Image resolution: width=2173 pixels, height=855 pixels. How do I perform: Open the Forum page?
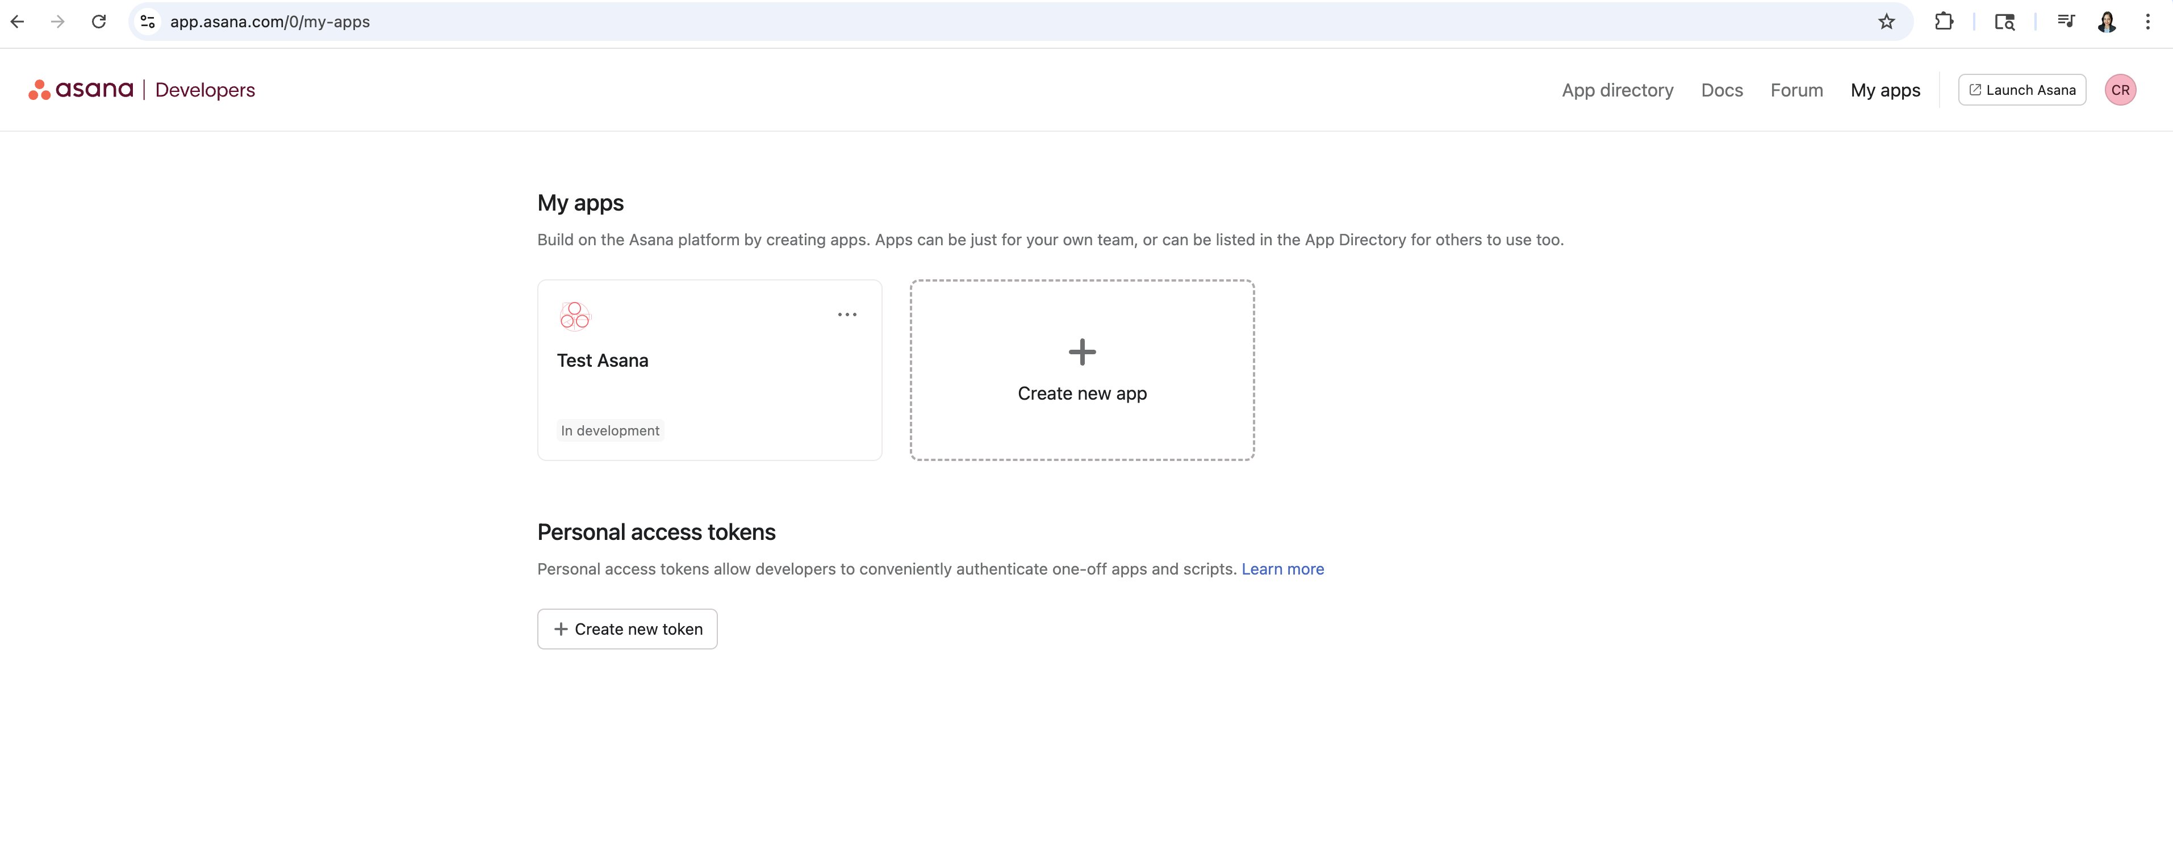tap(1796, 89)
